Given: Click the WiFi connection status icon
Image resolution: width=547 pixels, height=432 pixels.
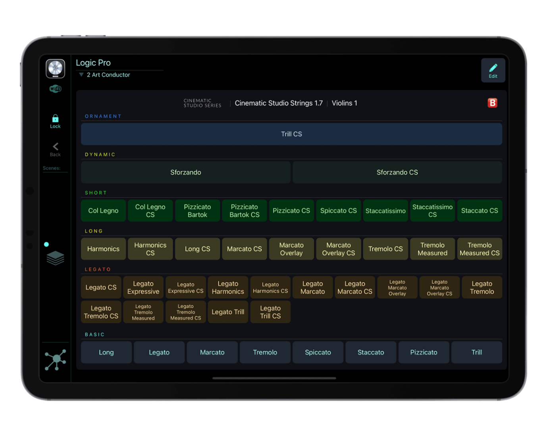Looking at the screenshot, I should 55,89.
